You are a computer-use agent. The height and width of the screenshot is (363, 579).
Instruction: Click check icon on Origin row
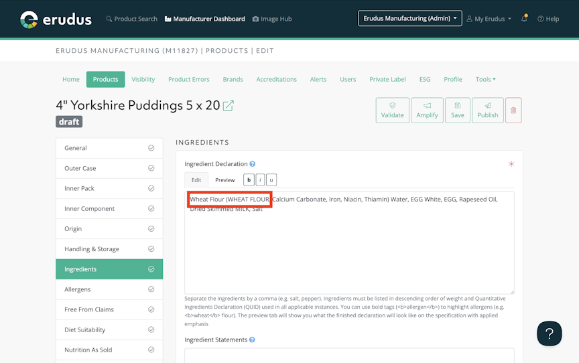151,229
